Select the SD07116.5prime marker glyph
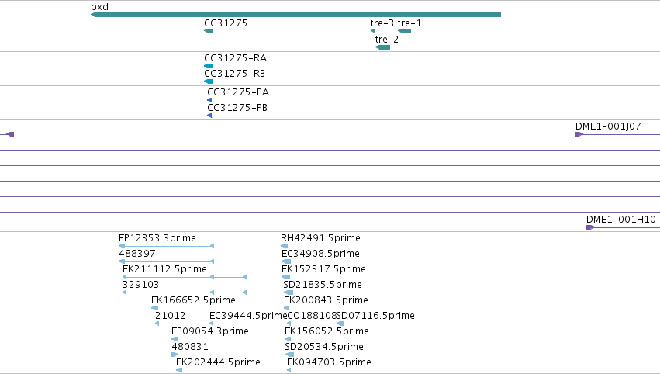 340,324
